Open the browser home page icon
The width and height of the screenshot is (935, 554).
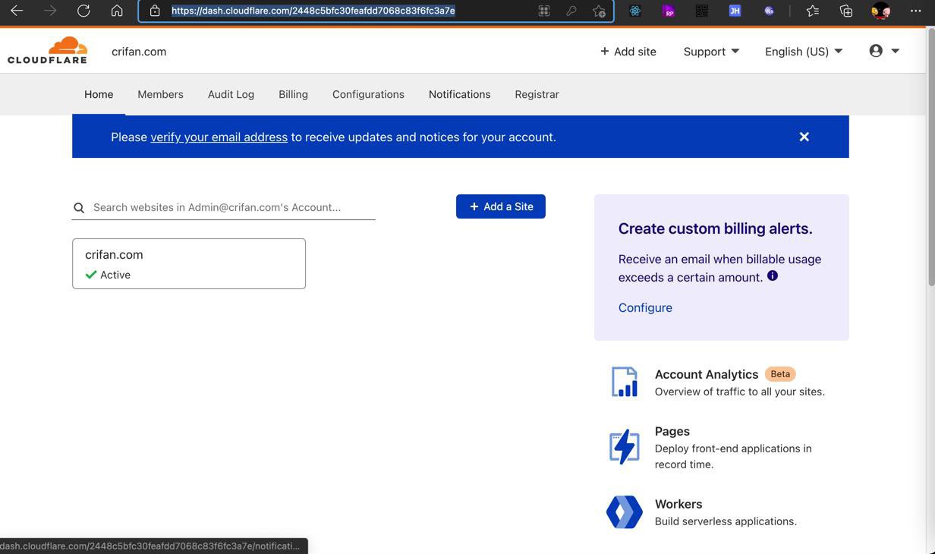(117, 11)
